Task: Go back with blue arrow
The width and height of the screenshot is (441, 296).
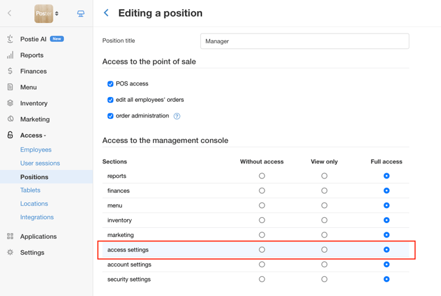Action: 107,13
